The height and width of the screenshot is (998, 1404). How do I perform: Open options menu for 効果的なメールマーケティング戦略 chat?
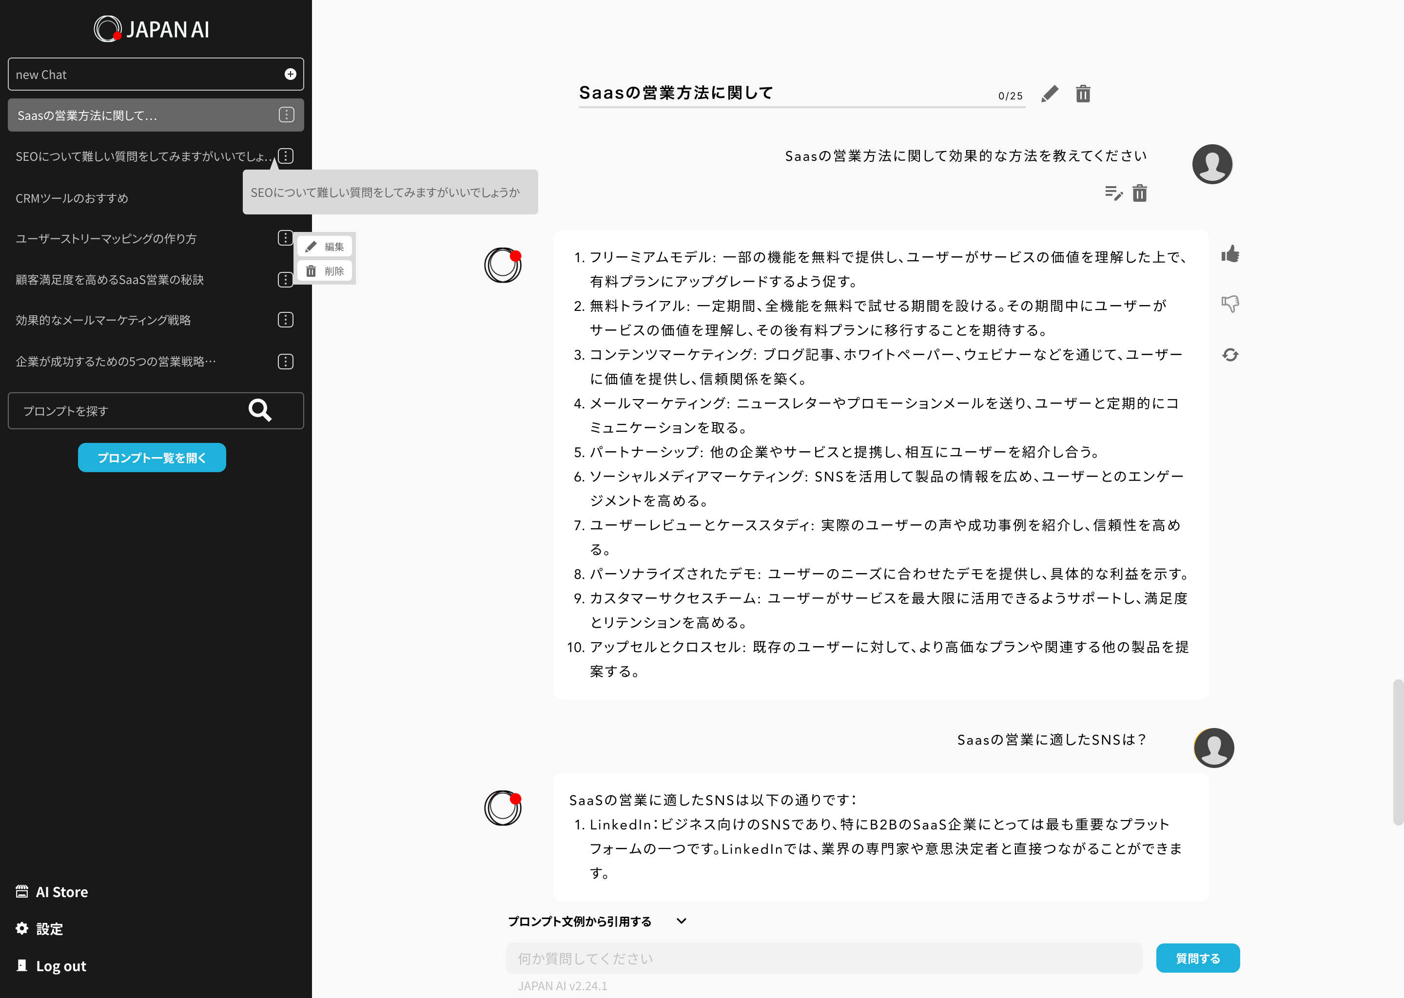285,320
